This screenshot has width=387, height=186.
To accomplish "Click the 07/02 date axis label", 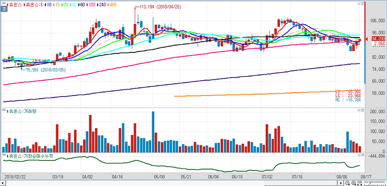I will (x=267, y=177).
